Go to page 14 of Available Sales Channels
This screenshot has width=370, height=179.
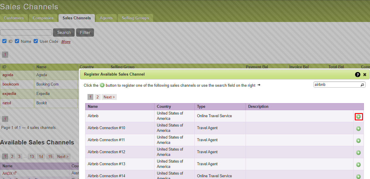click(41, 156)
